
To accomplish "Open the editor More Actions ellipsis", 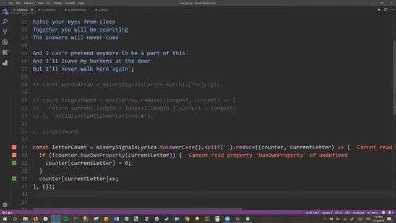I will point(392,10).
